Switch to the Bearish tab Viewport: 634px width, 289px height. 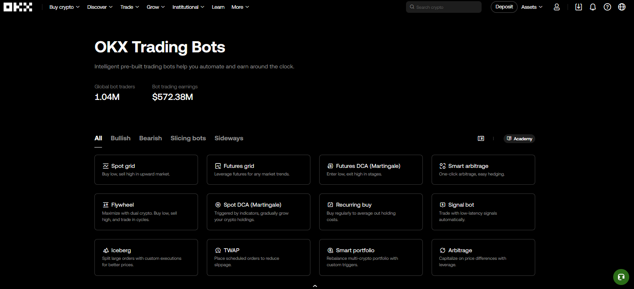(150, 138)
